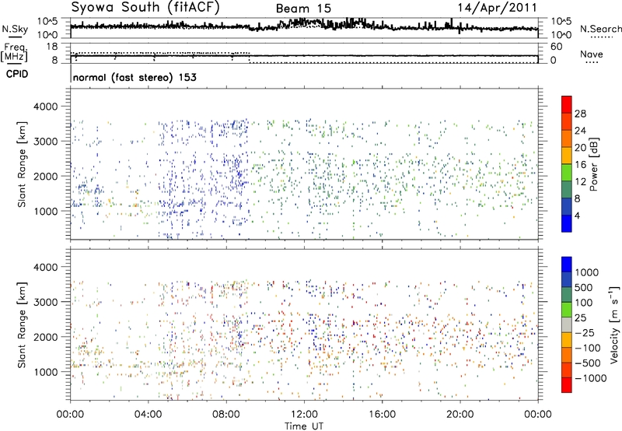Click the Velocity panel 'Slant Range [km]' label
The height and width of the screenshot is (431, 622).
(22, 324)
